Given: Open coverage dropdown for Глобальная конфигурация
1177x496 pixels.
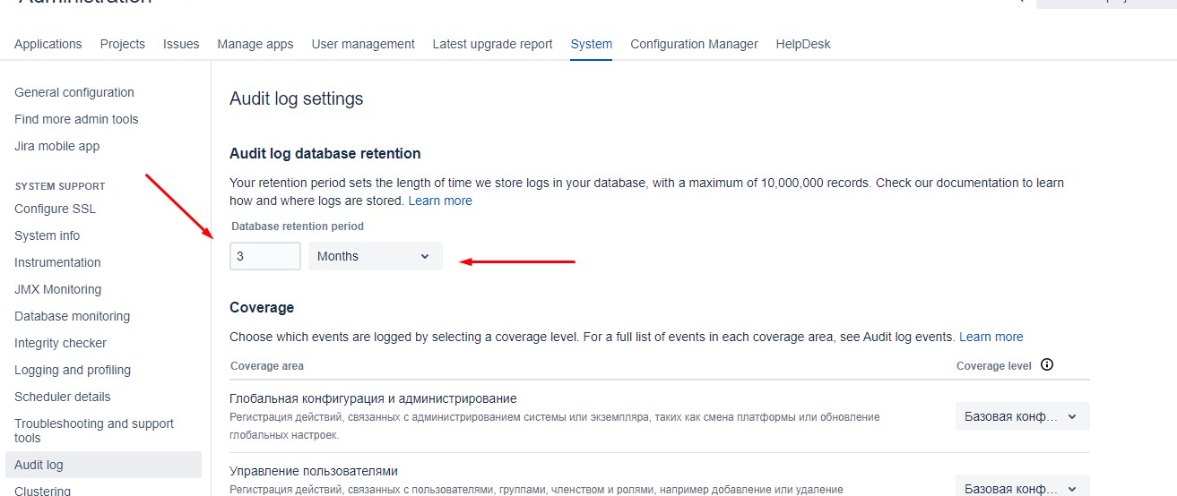Looking at the screenshot, I should (x=1023, y=416).
